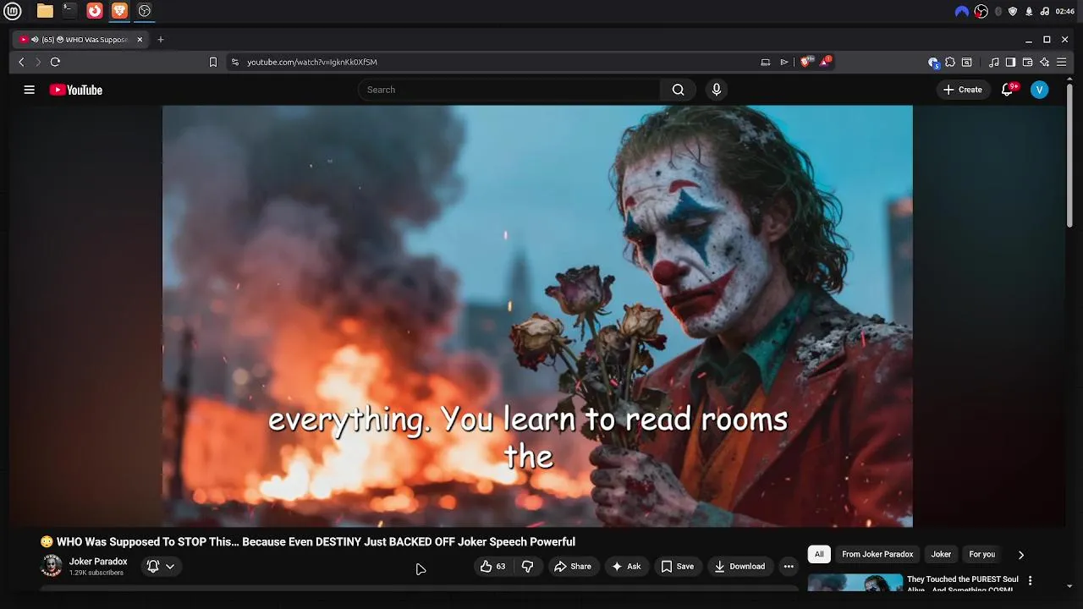The image size is (1083, 609).
Task: Open more actions three-dot menu
Action: 789,567
